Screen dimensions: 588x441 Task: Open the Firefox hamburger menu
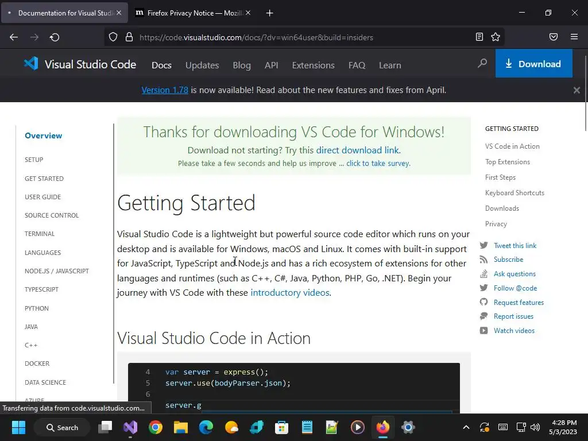tap(574, 37)
